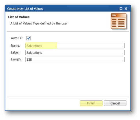Click the separator line above the Finish button
This screenshot has width=140, height=120.
pyautogui.click(x=68, y=97)
